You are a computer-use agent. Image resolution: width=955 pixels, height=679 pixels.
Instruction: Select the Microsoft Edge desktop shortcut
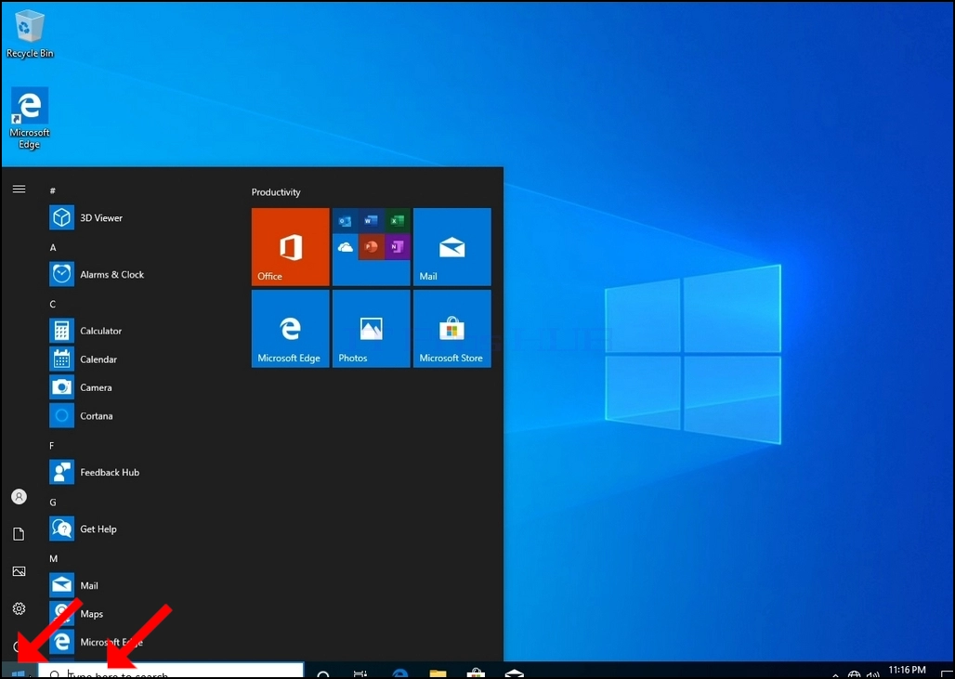point(29,118)
